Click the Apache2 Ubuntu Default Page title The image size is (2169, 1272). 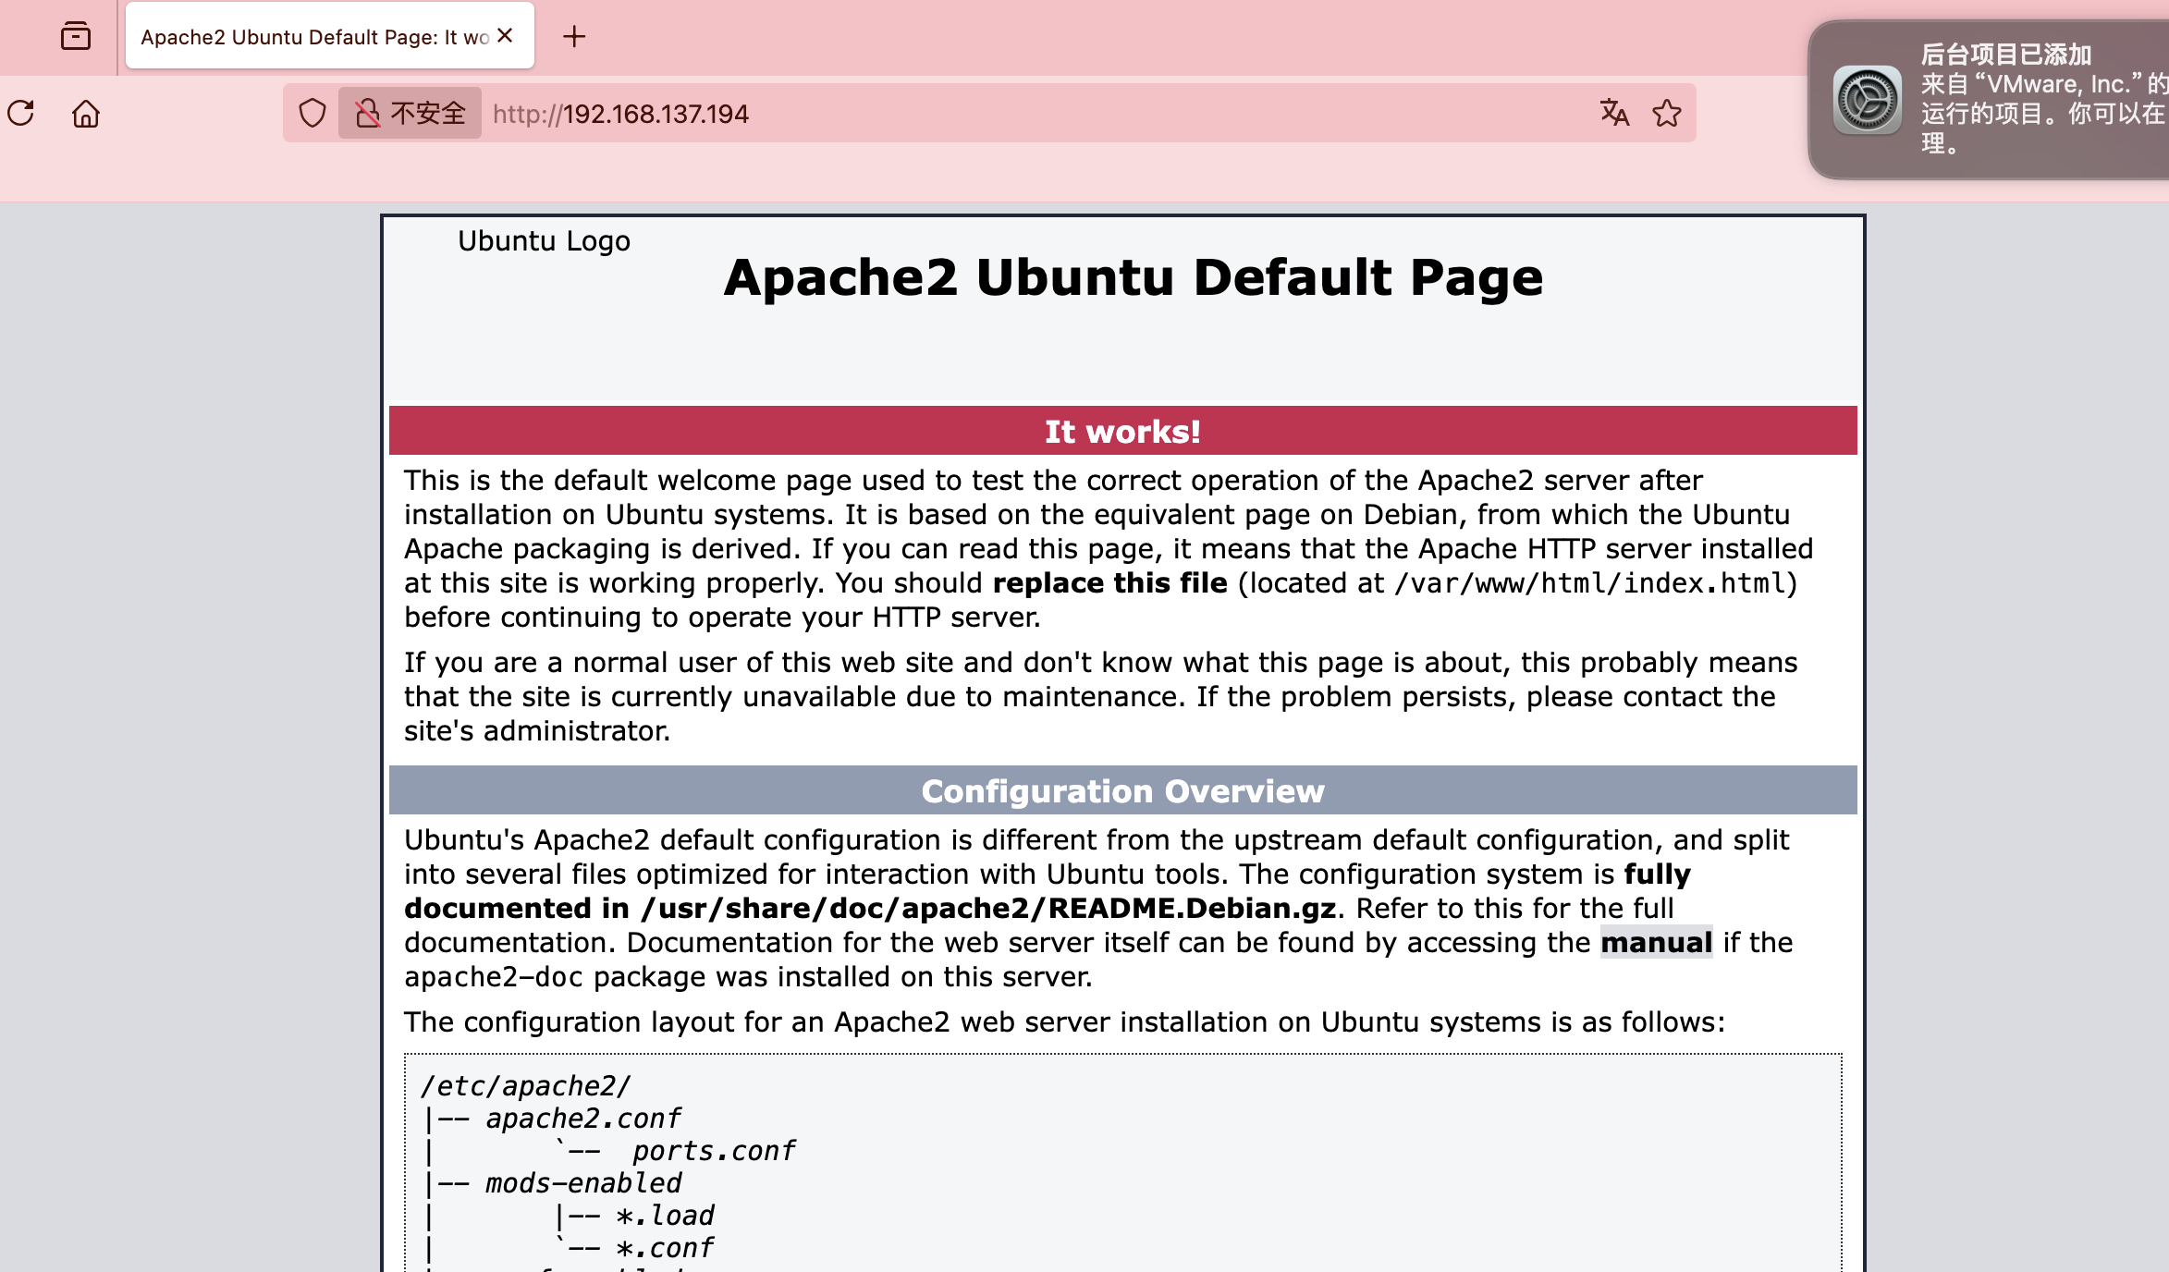1134,276
